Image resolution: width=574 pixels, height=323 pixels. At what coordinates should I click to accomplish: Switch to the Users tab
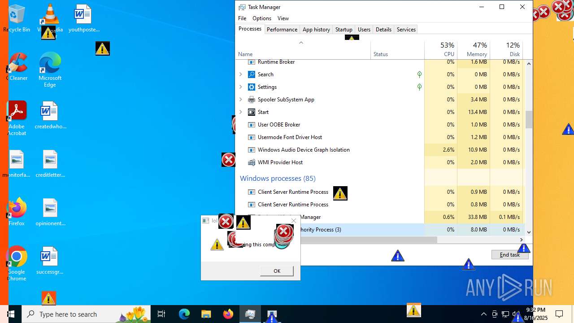coord(364,30)
